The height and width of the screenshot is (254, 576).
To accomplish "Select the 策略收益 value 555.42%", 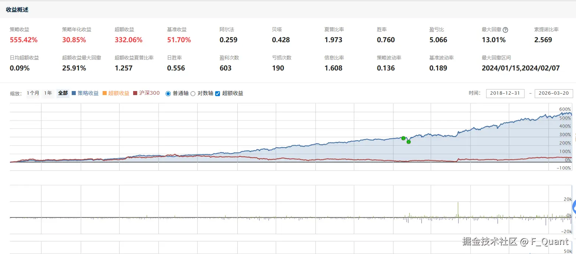I will pos(24,40).
